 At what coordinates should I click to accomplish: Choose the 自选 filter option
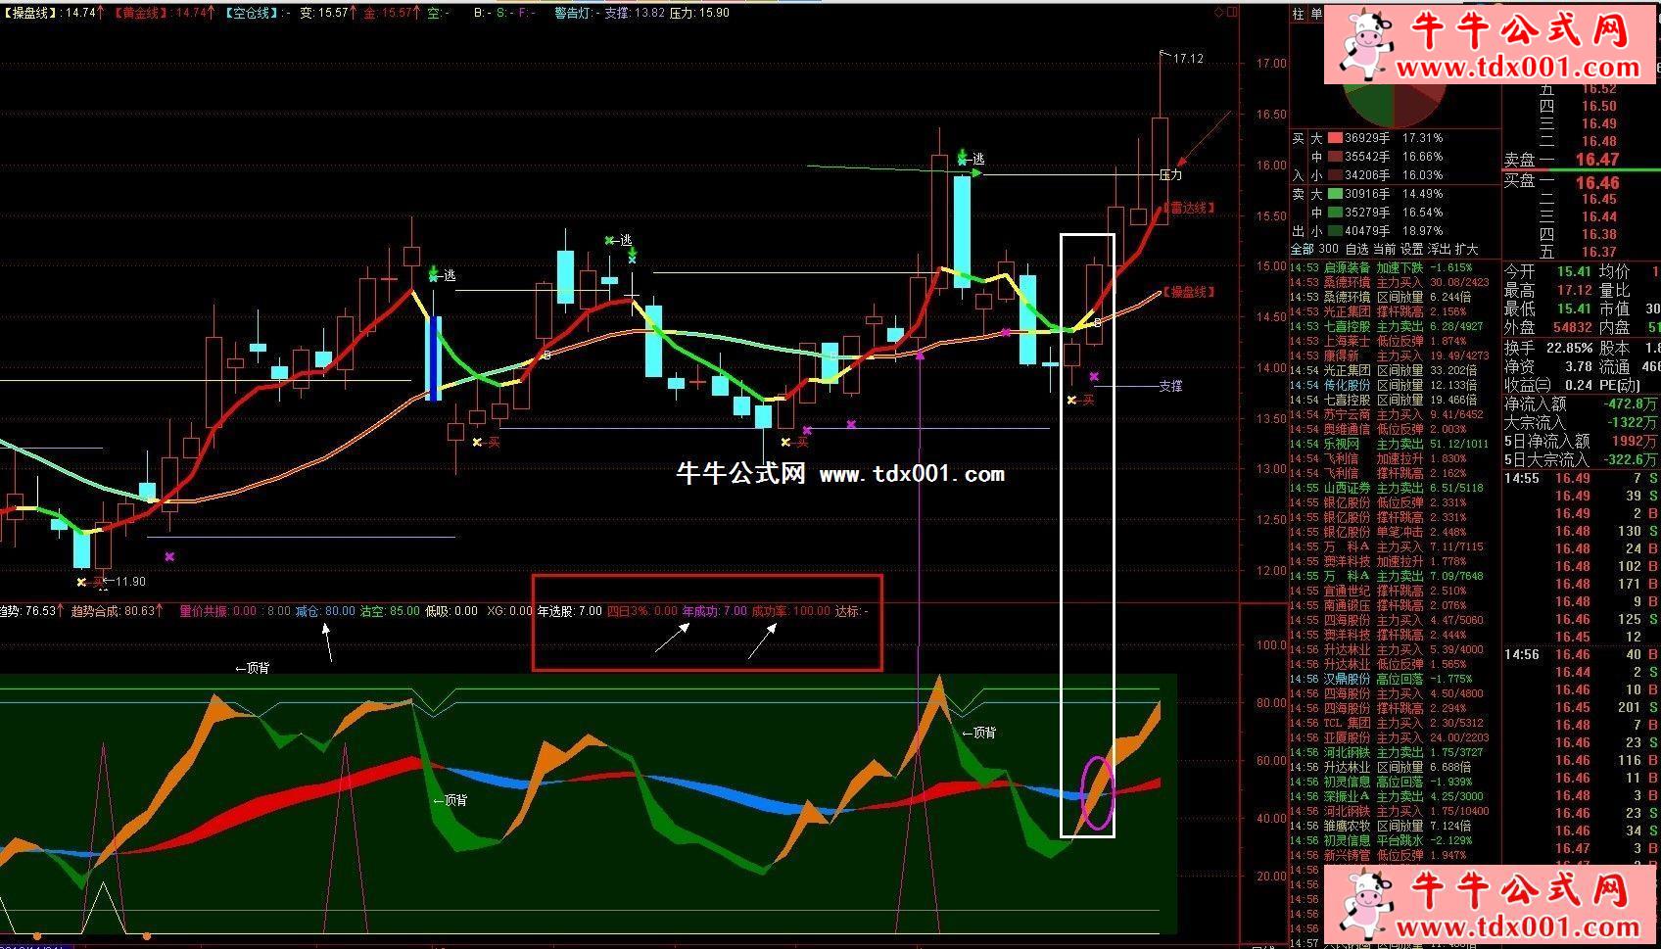tap(1355, 250)
